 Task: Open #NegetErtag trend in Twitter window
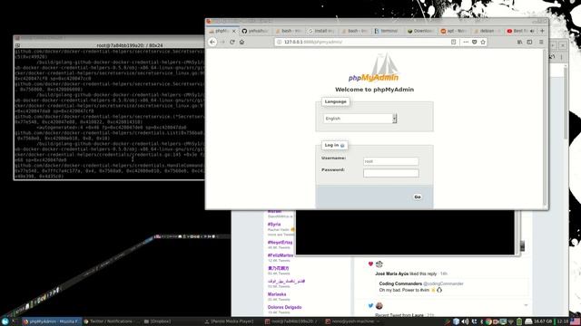coord(281,243)
